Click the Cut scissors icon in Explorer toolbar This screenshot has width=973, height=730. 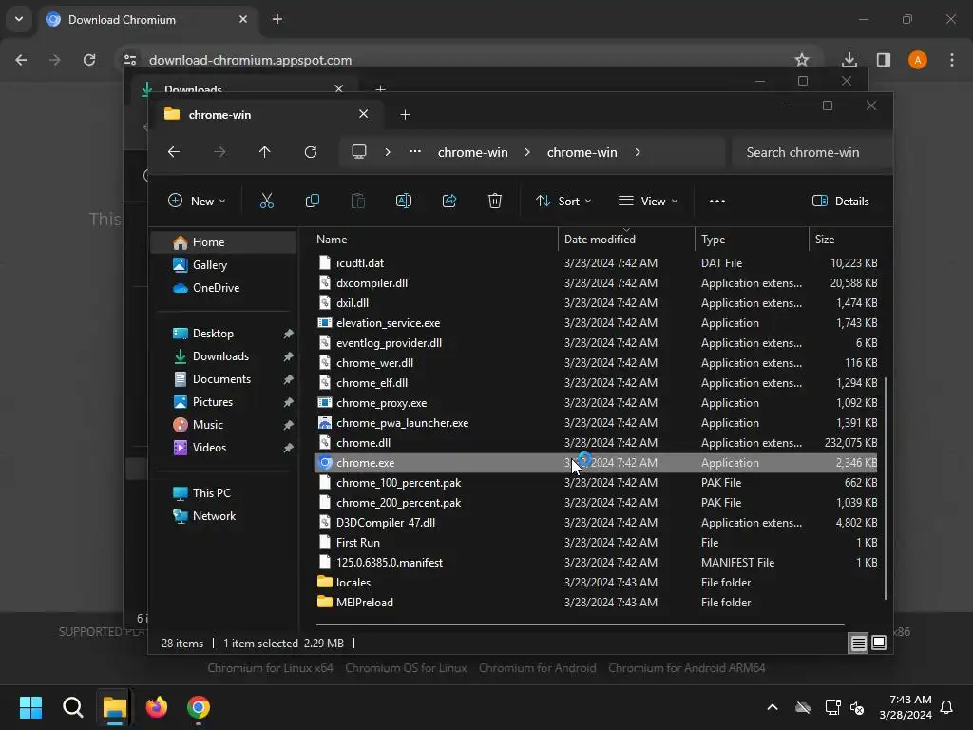[266, 202]
